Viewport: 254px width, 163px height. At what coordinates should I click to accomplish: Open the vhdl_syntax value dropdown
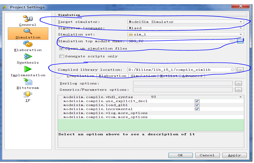[240, 97]
